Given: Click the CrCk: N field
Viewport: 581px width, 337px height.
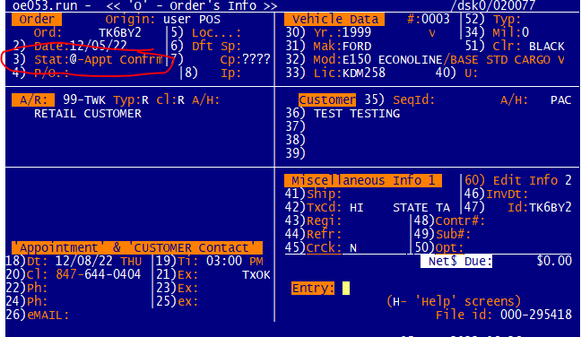Looking at the screenshot, I should (x=332, y=247).
